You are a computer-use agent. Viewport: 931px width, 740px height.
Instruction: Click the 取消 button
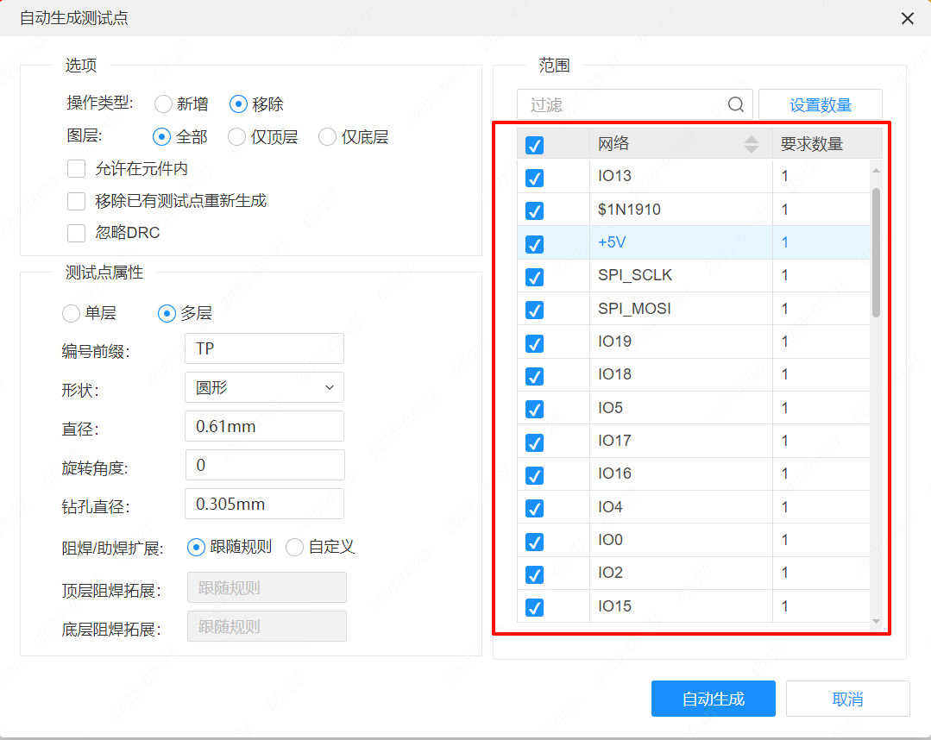tap(847, 699)
